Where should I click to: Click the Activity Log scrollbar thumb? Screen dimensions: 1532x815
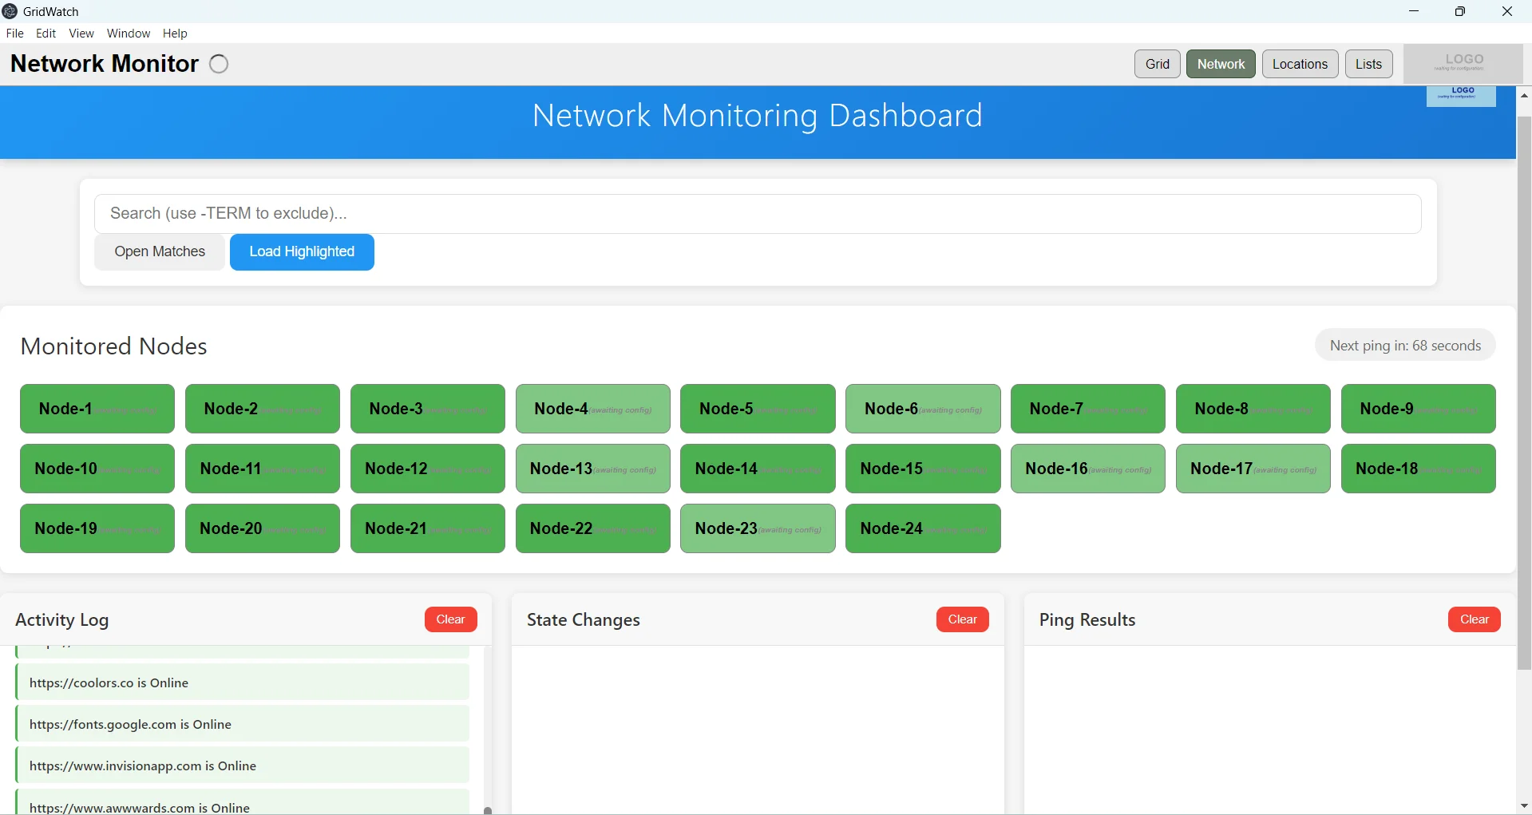tap(488, 810)
